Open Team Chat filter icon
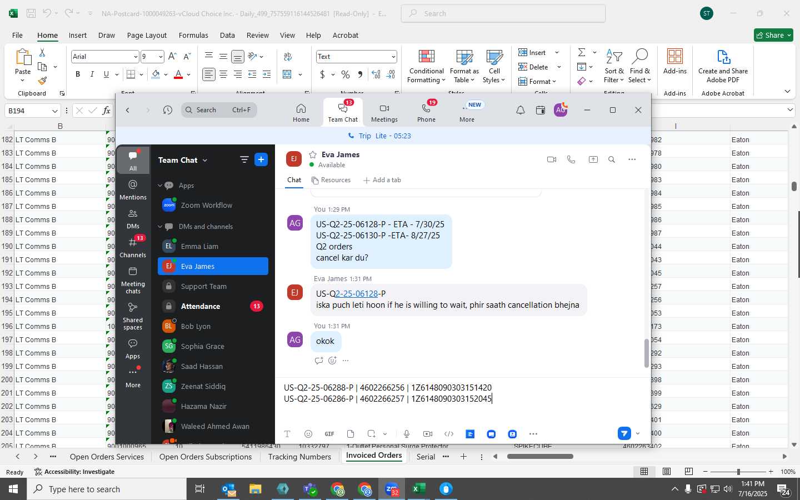800x500 pixels. (244, 159)
